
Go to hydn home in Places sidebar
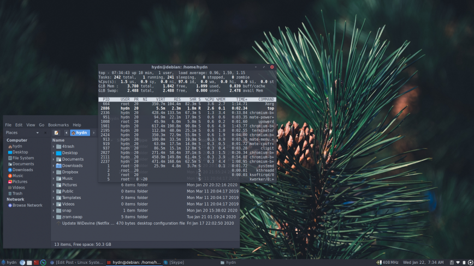15,146
